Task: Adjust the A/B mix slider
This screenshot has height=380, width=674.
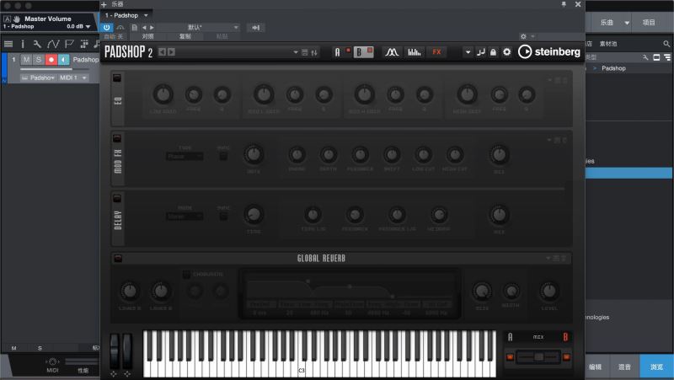Action: click(538, 357)
